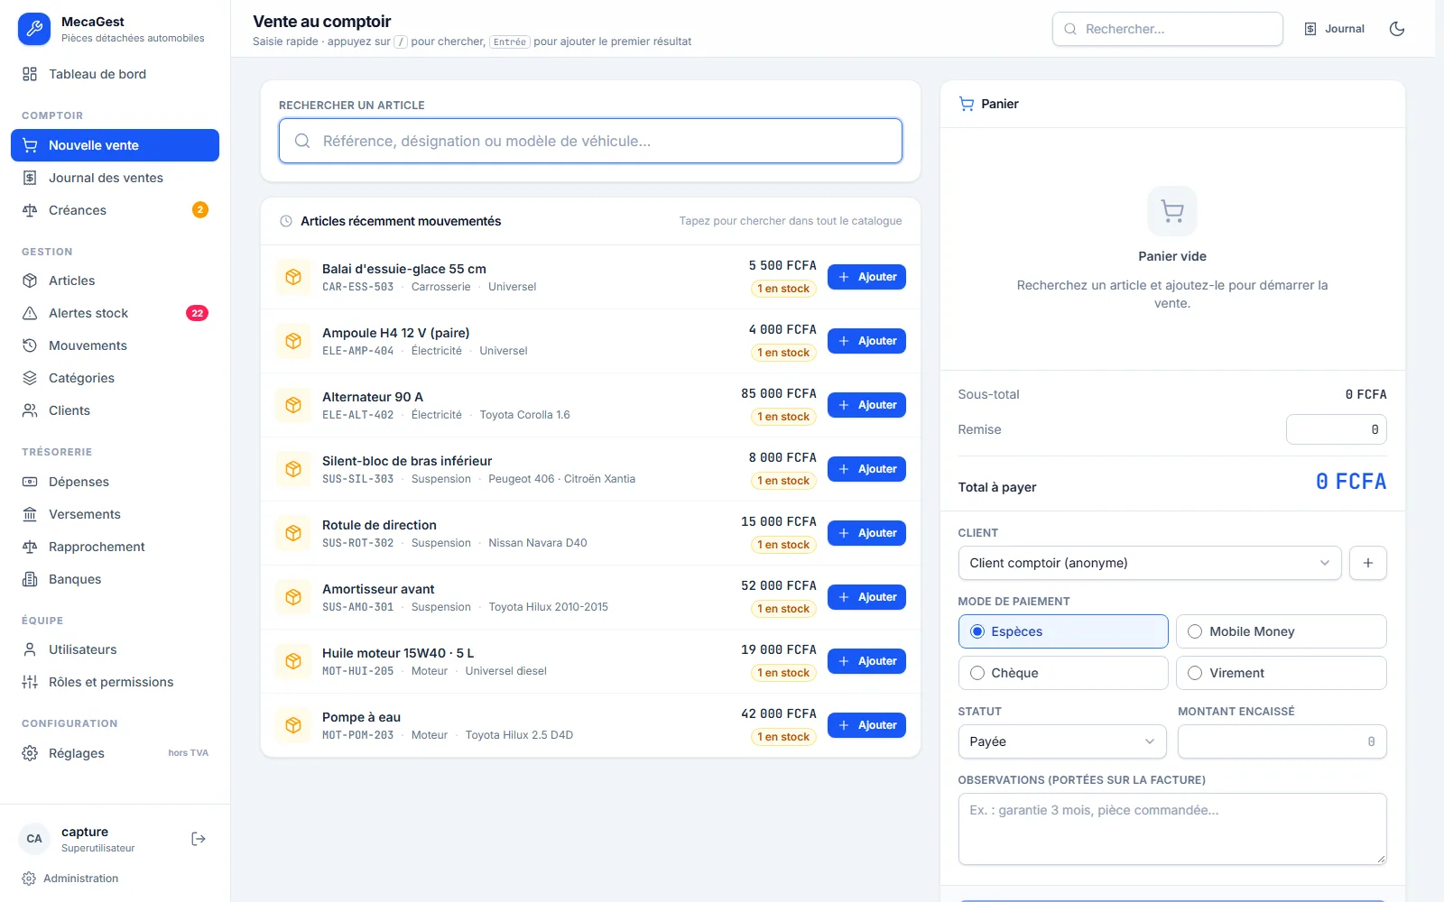The width and height of the screenshot is (1444, 902).
Task: Click the Remise amount field
Action: pyautogui.click(x=1337, y=429)
